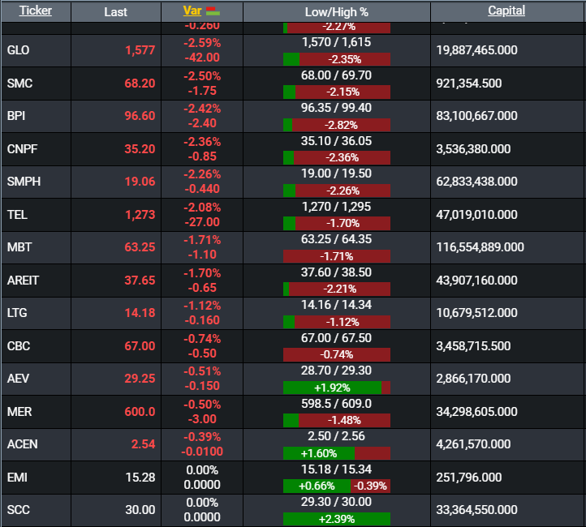Click the EMI +0.66% green bar segment
Image resolution: width=586 pixels, height=527 pixels.
coord(317,486)
